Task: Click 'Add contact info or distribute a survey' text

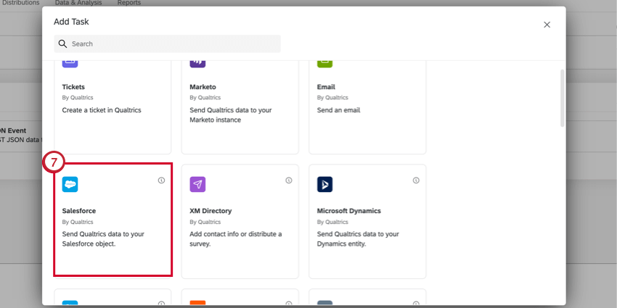Action: (236, 239)
